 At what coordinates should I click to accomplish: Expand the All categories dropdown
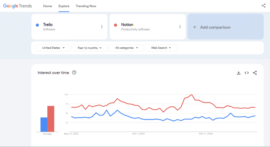click(x=126, y=48)
